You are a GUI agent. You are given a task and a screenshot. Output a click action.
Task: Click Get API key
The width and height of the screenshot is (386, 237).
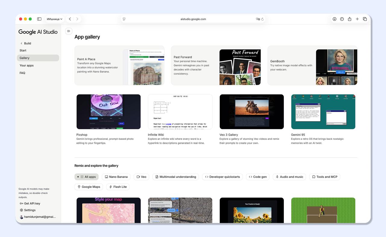pos(30,203)
